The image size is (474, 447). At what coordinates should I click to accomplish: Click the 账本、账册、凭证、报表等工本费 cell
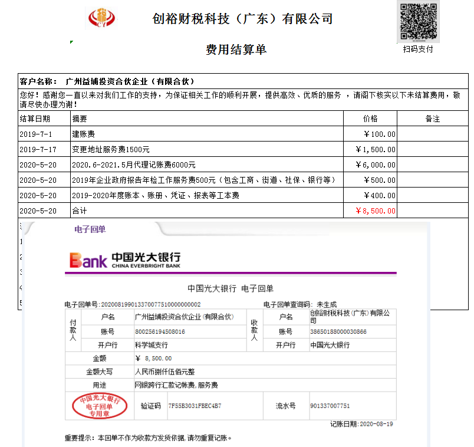click(x=207, y=195)
